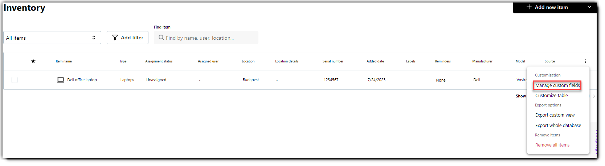Click the three-dot table options icon

pos(585,61)
